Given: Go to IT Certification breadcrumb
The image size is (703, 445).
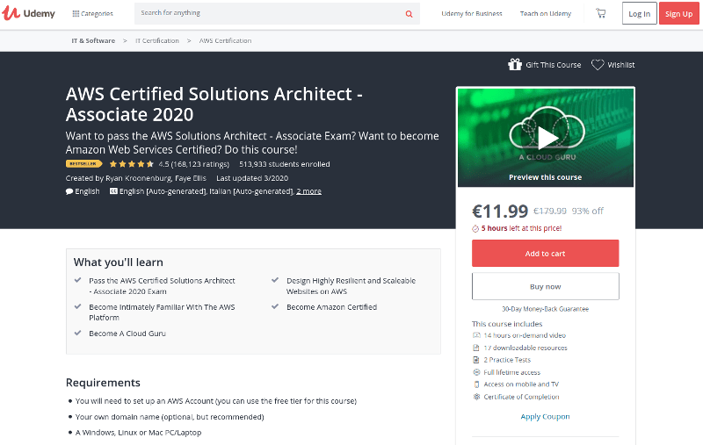Looking at the screenshot, I should [157, 40].
